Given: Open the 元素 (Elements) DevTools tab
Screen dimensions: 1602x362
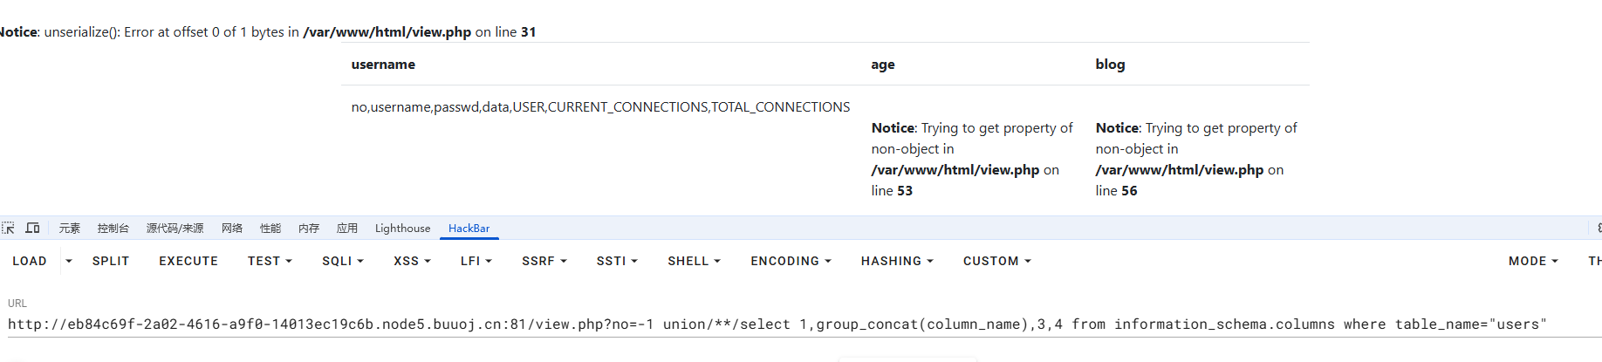Looking at the screenshot, I should point(70,229).
